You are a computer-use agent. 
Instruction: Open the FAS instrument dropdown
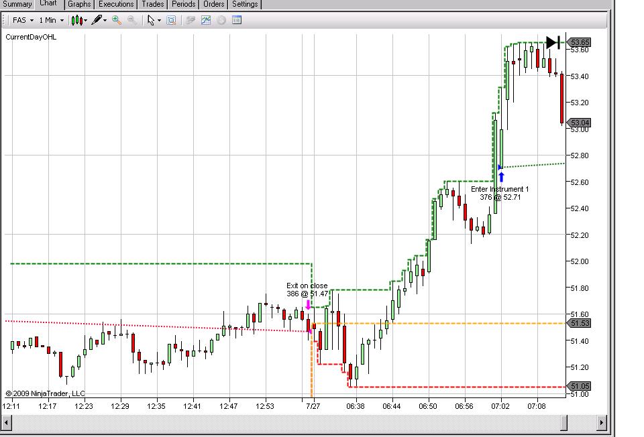pyautogui.click(x=23, y=20)
